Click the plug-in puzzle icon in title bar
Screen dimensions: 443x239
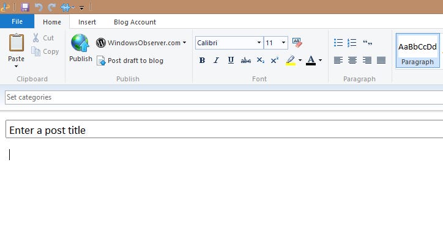point(65,7)
